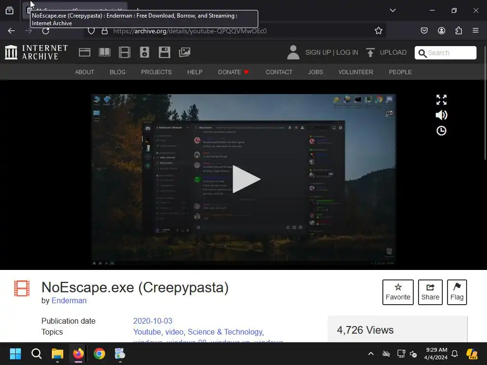Open the Web (Wayback) media icon
Image resolution: width=487 pixels, height=365 pixels.
pyautogui.click(x=85, y=52)
